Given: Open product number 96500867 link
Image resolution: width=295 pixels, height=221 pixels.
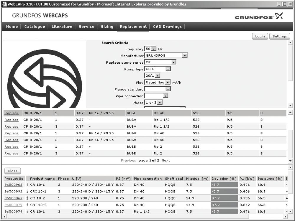Looking at the screenshot, I should point(13,198).
